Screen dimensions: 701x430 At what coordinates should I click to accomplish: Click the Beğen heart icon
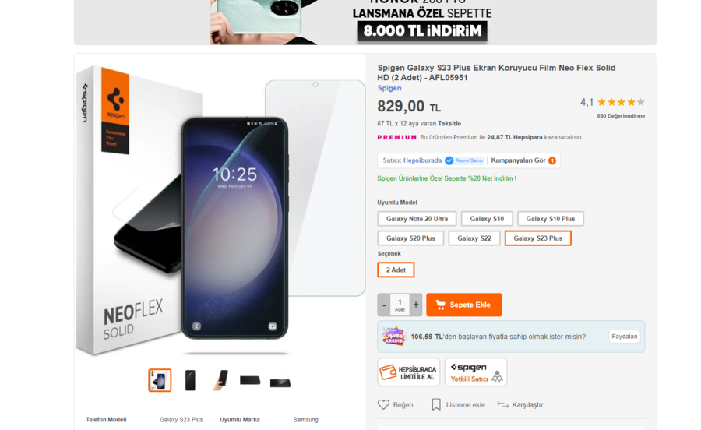point(383,404)
